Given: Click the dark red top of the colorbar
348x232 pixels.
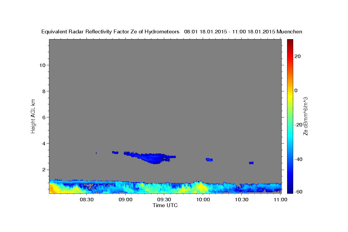Looking at the screenshot, I should 290,41.
